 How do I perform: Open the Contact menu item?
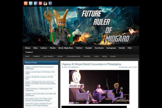(x=29, y=52)
